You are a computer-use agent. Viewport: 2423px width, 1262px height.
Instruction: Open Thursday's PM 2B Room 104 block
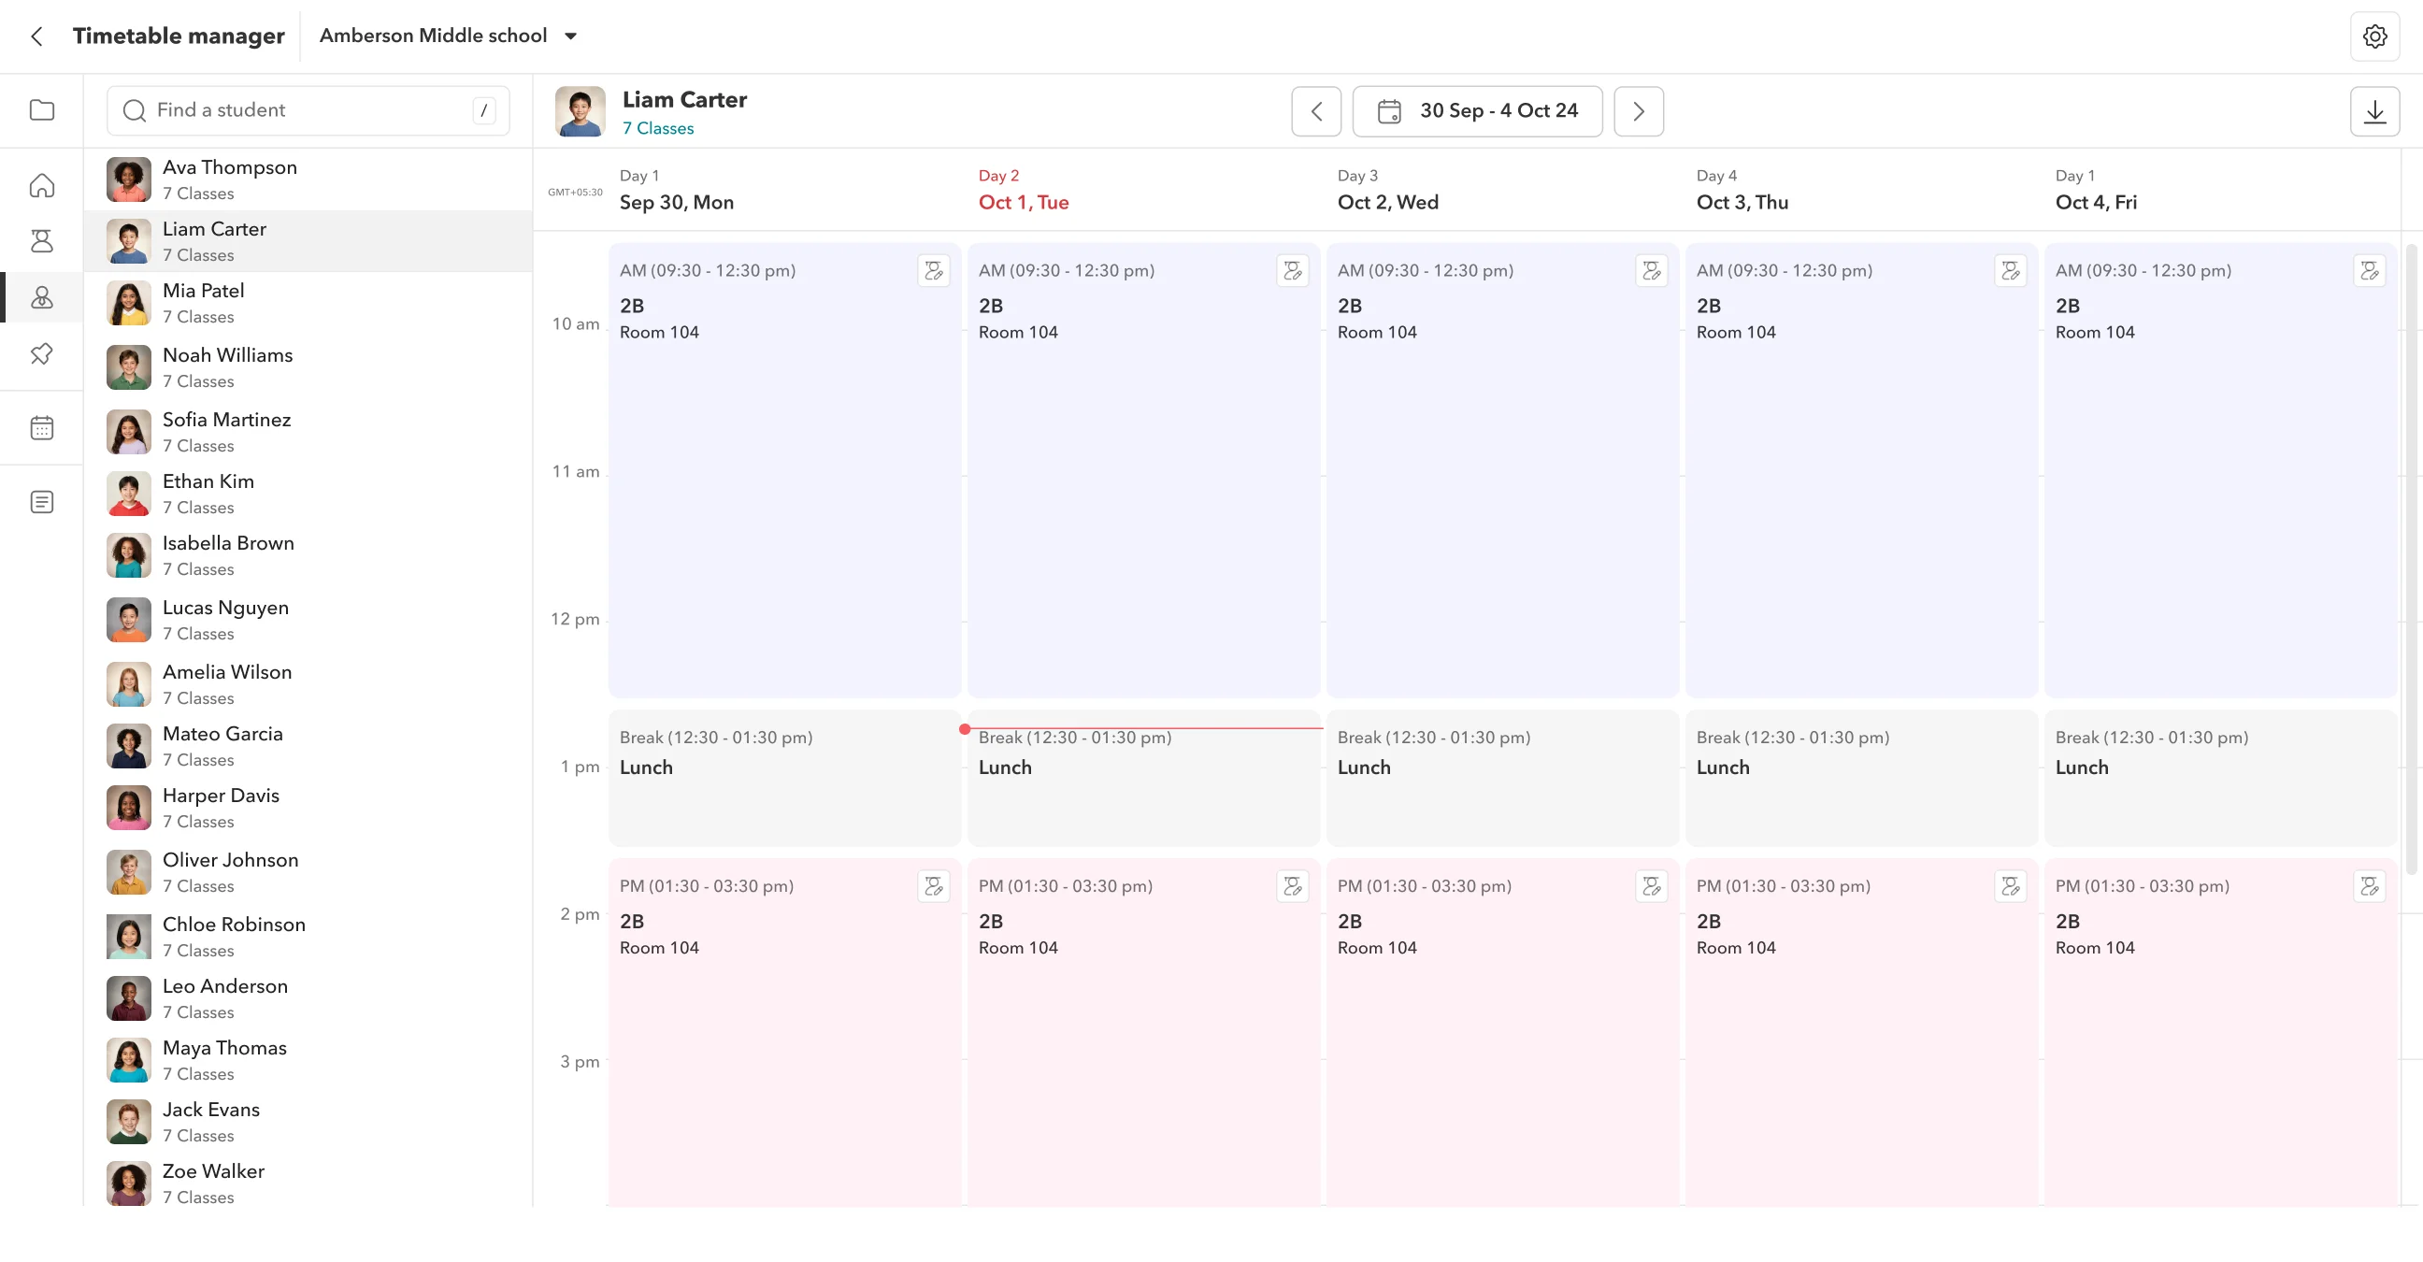click(x=1860, y=1032)
